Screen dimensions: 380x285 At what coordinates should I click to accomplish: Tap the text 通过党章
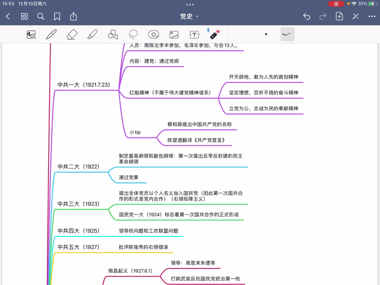point(129,177)
